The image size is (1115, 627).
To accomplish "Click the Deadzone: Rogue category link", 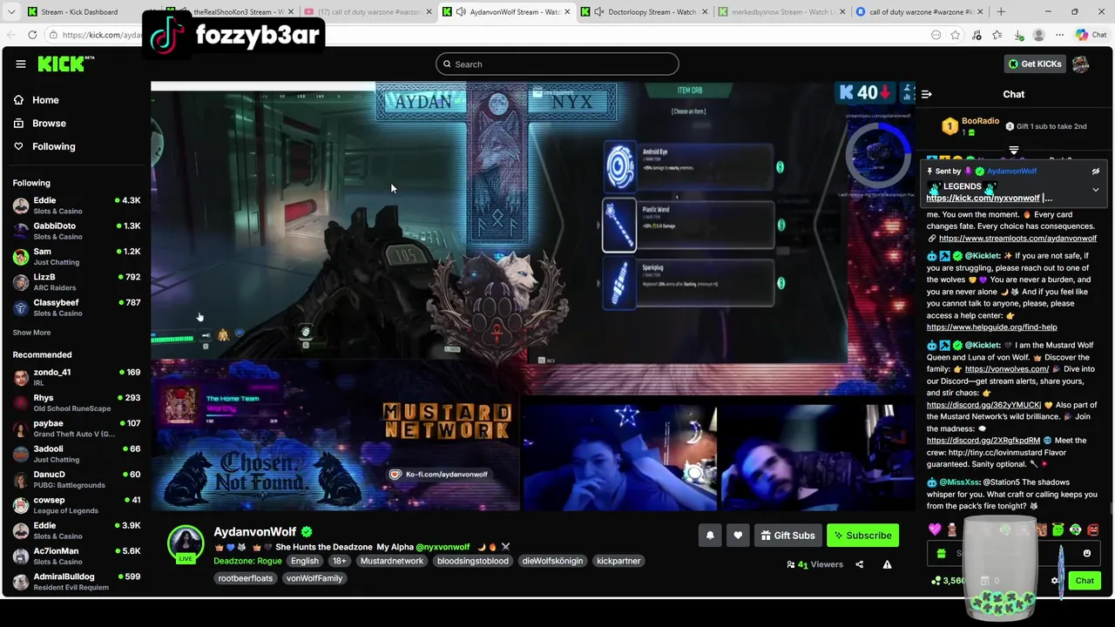I will click(x=247, y=561).
